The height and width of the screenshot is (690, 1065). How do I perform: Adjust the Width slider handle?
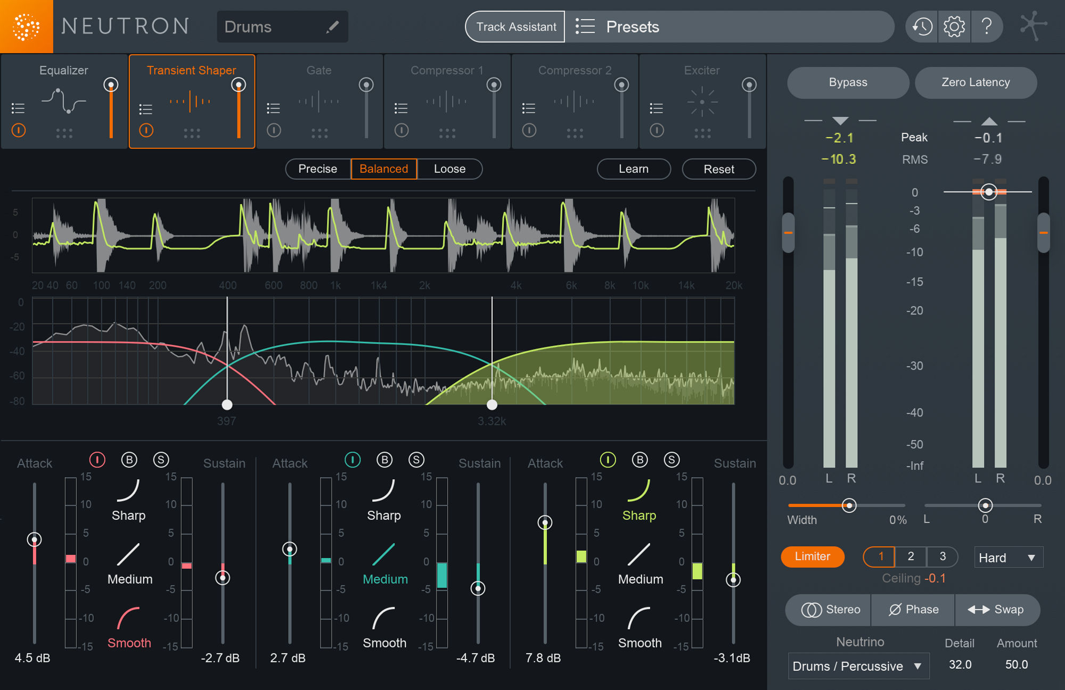coord(849,505)
